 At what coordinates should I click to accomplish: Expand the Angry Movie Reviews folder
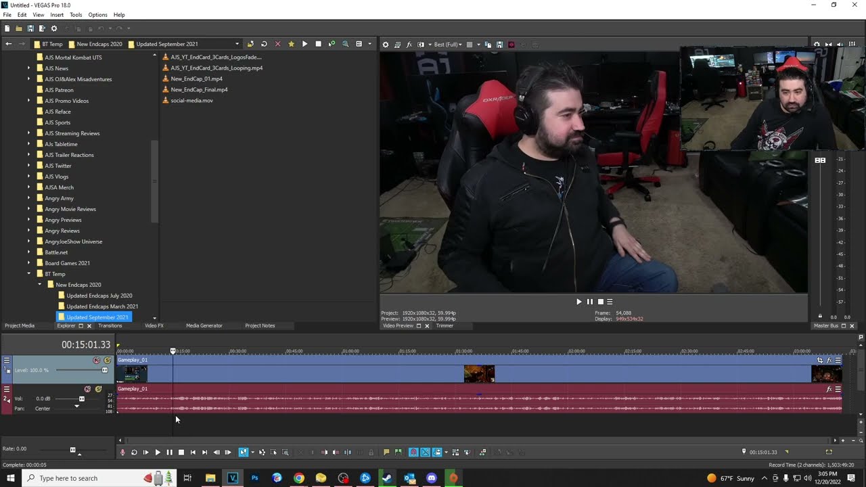[x=29, y=209]
